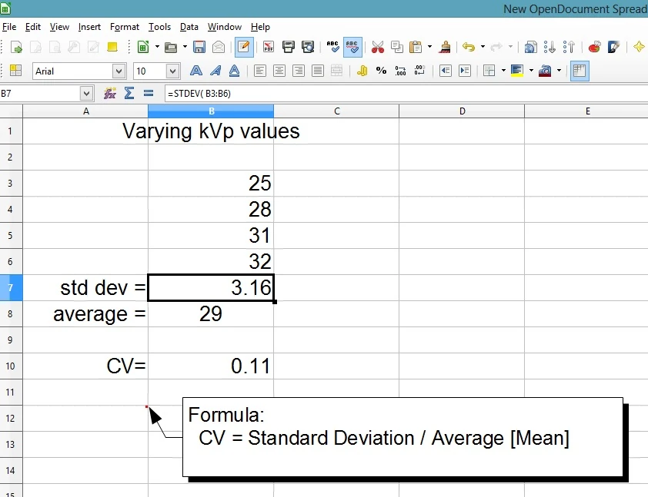The width and height of the screenshot is (648, 497).
Task: Click the export document icon with green arrow
Action: [x=16, y=47]
